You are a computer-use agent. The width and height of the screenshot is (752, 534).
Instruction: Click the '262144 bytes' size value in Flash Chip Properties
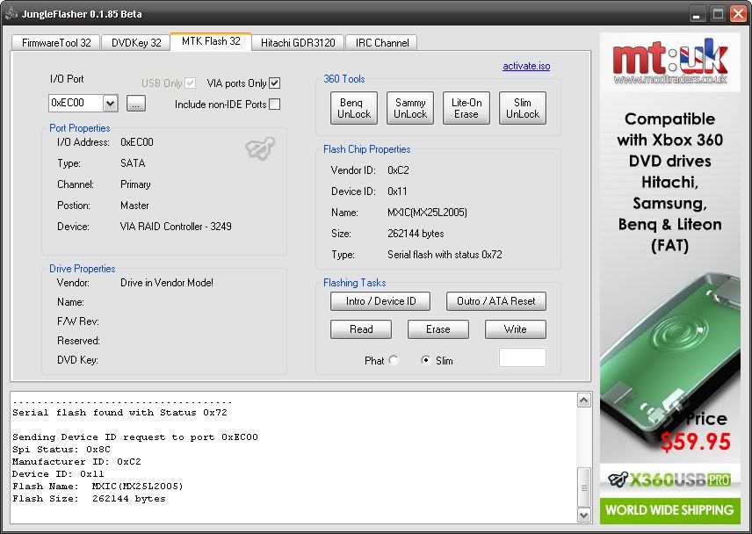tap(416, 234)
